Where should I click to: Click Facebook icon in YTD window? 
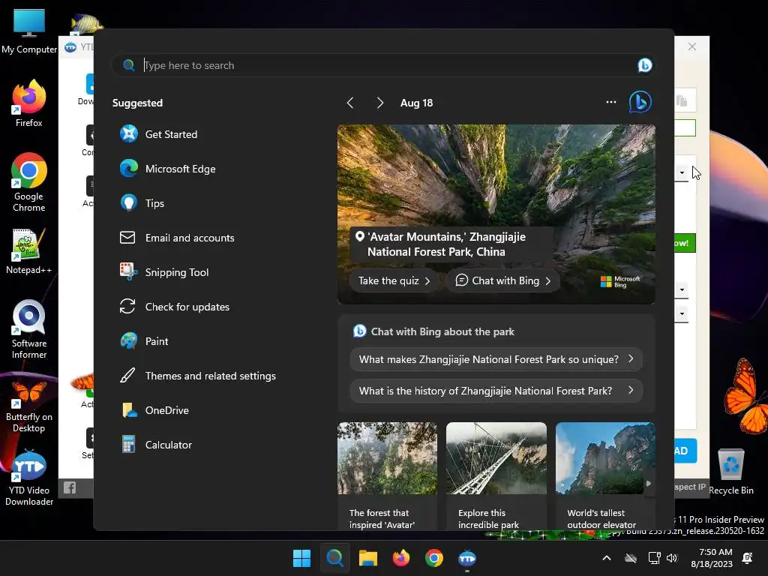(70, 487)
